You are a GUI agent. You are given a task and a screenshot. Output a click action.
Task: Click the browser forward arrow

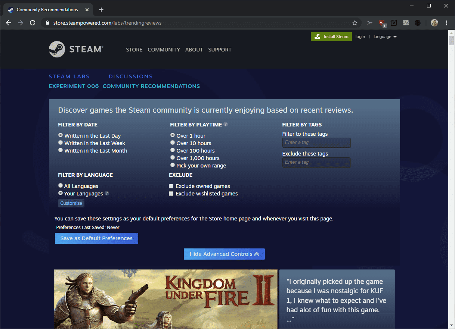pyautogui.click(x=21, y=23)
